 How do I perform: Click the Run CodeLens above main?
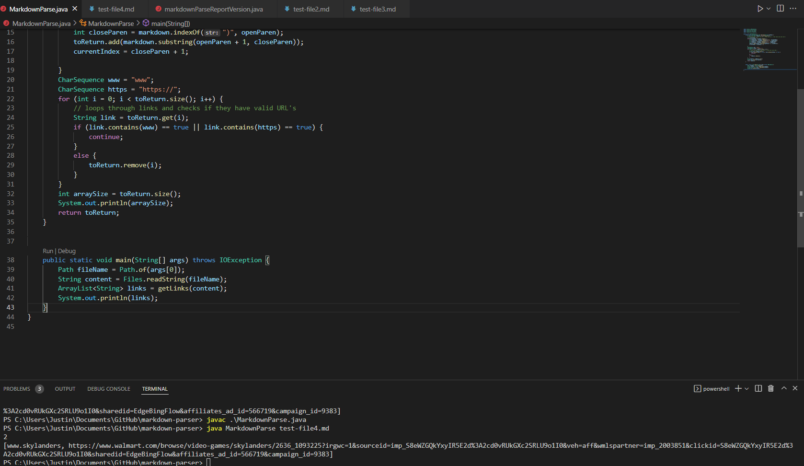(x=48, y=251)
